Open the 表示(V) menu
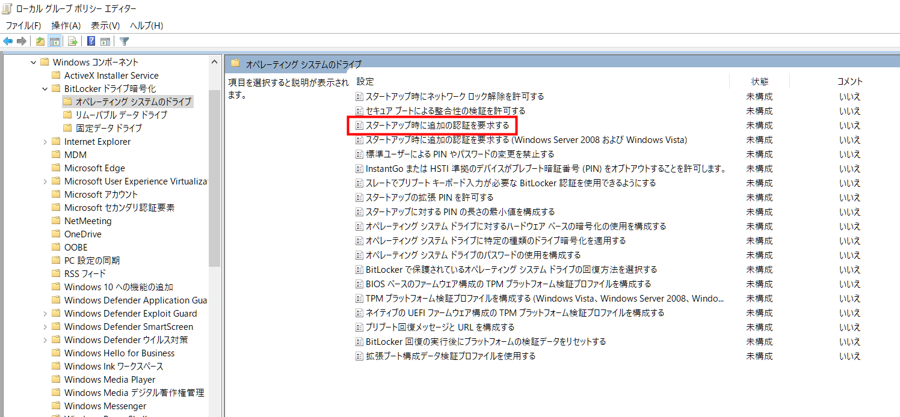The width and height of the screenshot is (900, 417). point(105,25)
